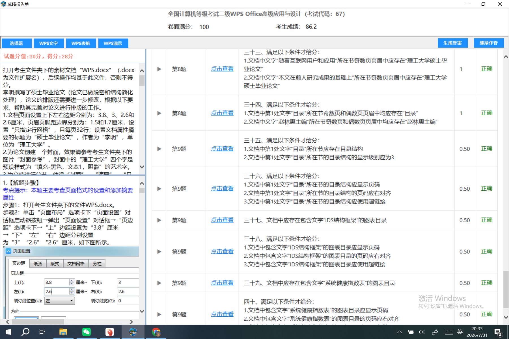Click the horizontal scrollbar's left arrow
This screenshot has width=509, height=339.
pos(8,322)
